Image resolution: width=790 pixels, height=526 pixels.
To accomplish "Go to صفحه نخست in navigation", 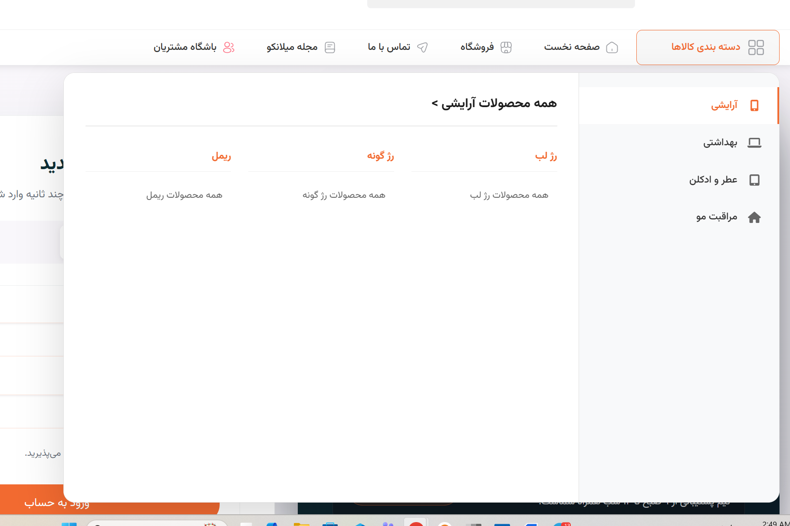I will (572, 47).
